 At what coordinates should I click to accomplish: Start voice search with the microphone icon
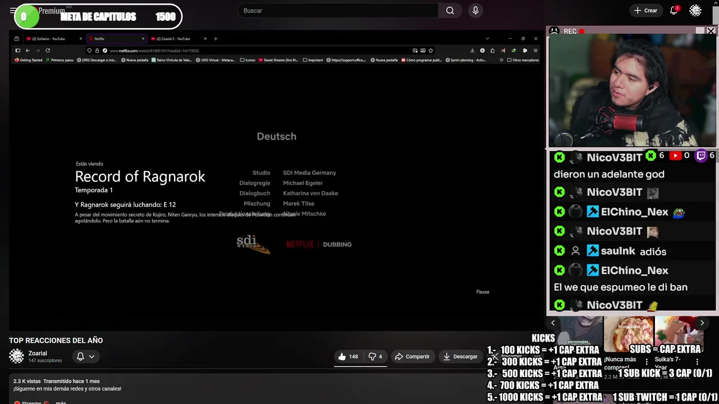476,11
